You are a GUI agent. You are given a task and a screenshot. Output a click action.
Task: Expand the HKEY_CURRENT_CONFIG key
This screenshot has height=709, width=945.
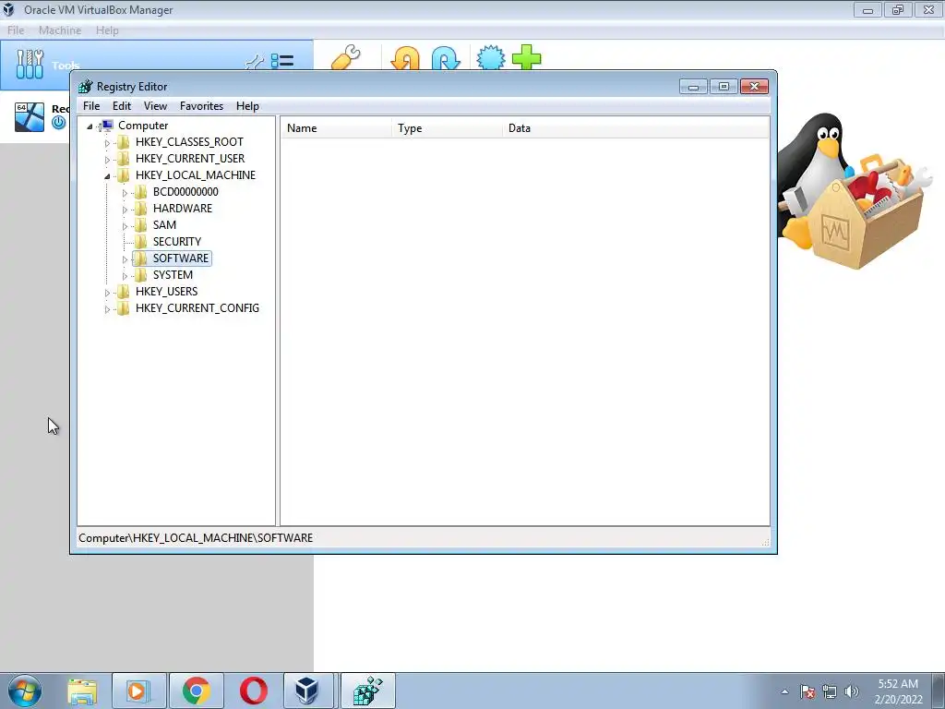click(x=107, y=309)
